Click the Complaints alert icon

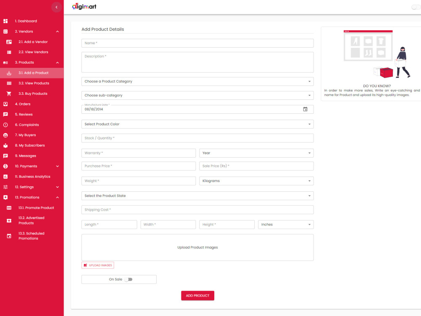(5, 125)
